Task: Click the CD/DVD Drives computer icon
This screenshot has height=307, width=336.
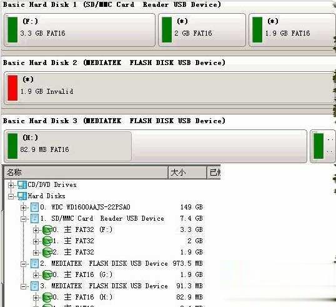Action: point(22,184)
